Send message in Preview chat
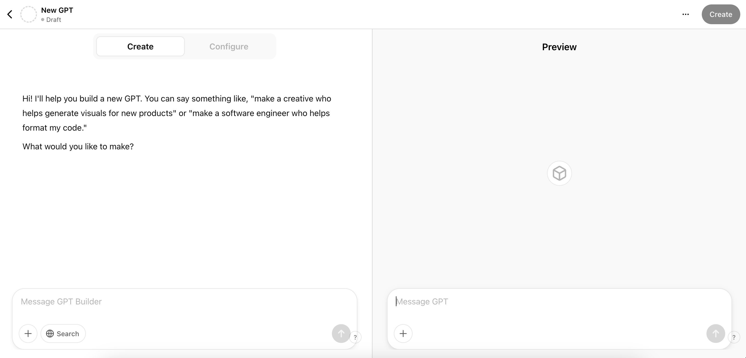 click(x=715, y=333)
